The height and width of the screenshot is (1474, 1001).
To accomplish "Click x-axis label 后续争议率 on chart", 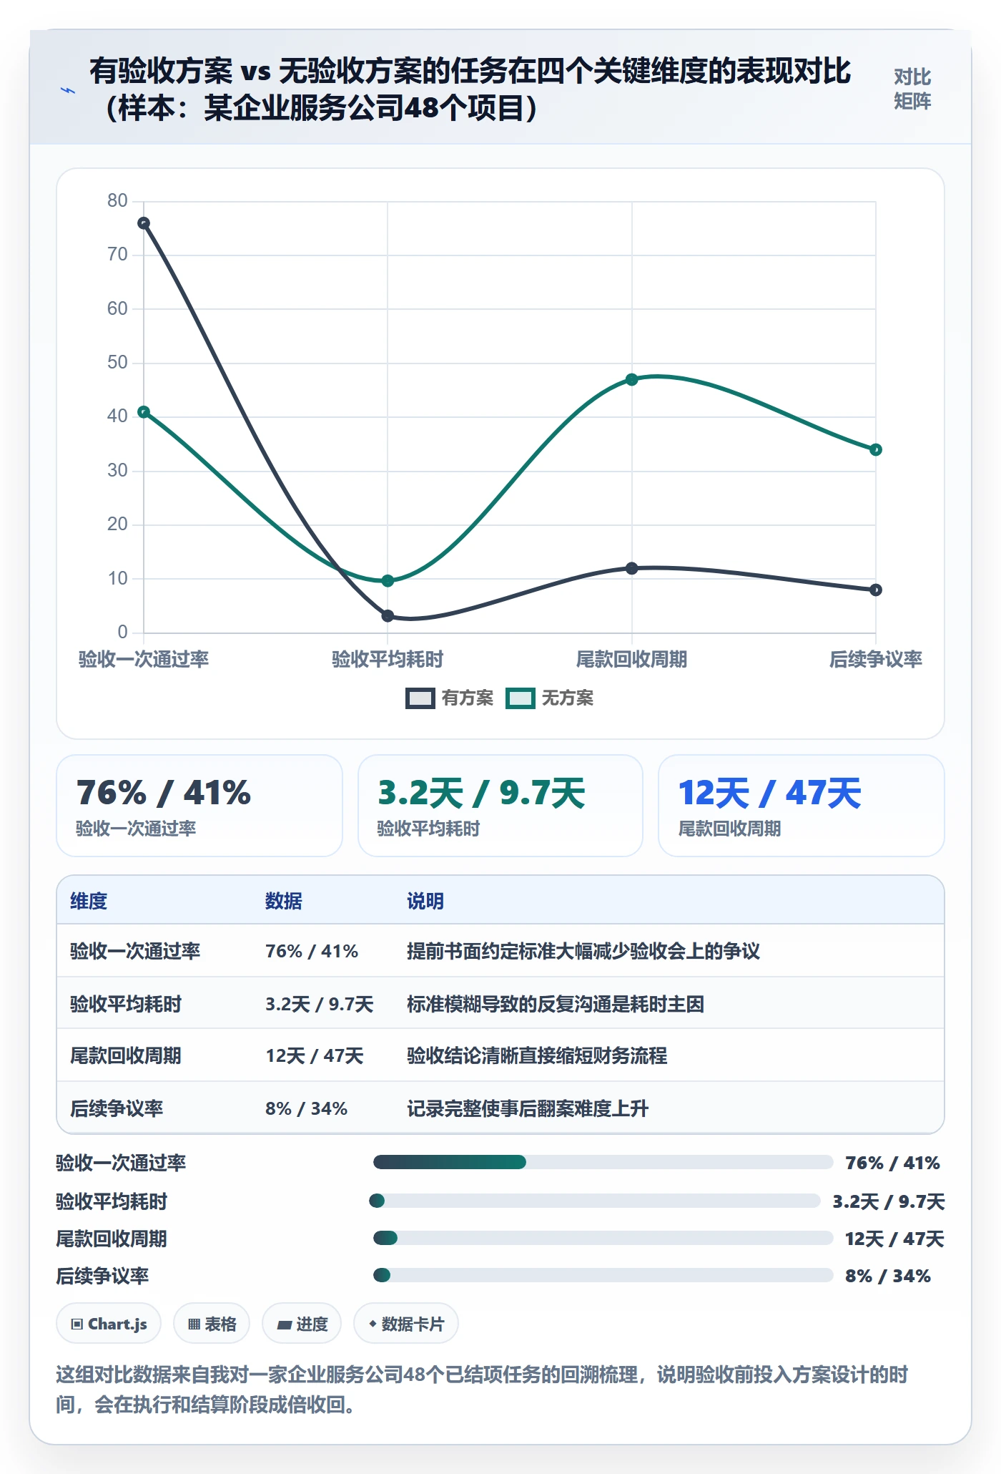I will coord(876,659).
